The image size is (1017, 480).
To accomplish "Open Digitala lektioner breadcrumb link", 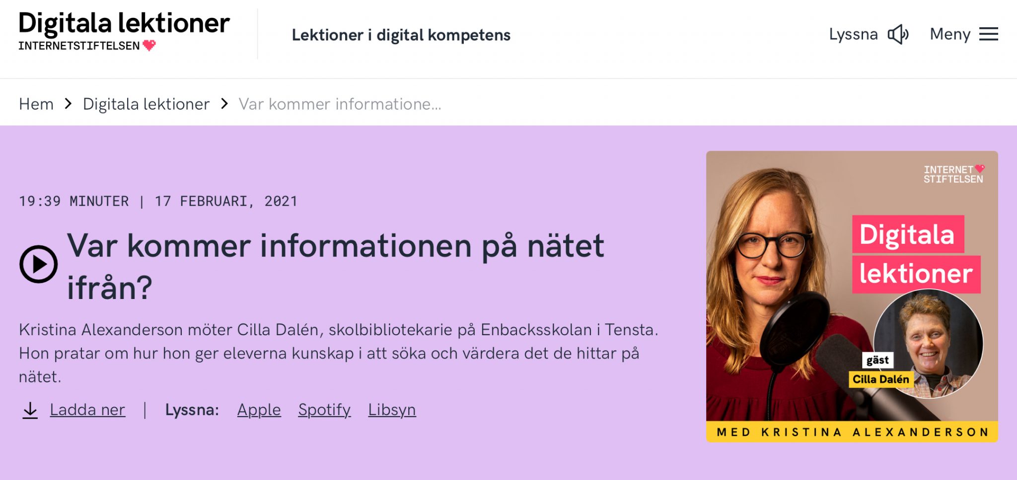I will tap(146, 104).
